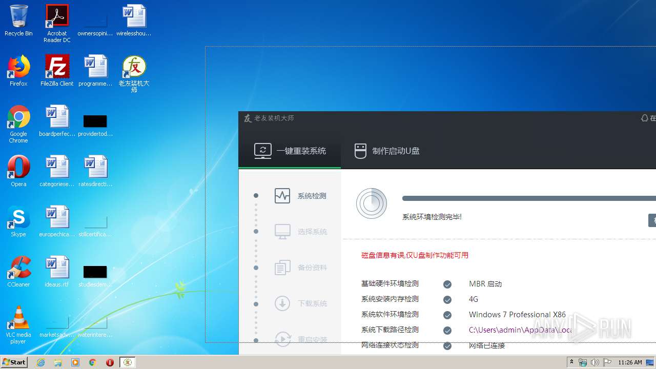Click the 系统环境检测完毕! status text
Screen dimensions: 656x369
(x=432, y=217)
